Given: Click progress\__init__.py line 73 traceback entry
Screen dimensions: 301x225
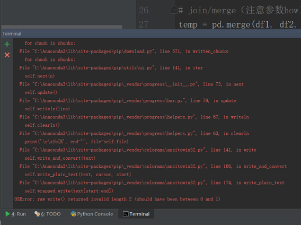Looking at the screenshot, I should pos(131,84).
